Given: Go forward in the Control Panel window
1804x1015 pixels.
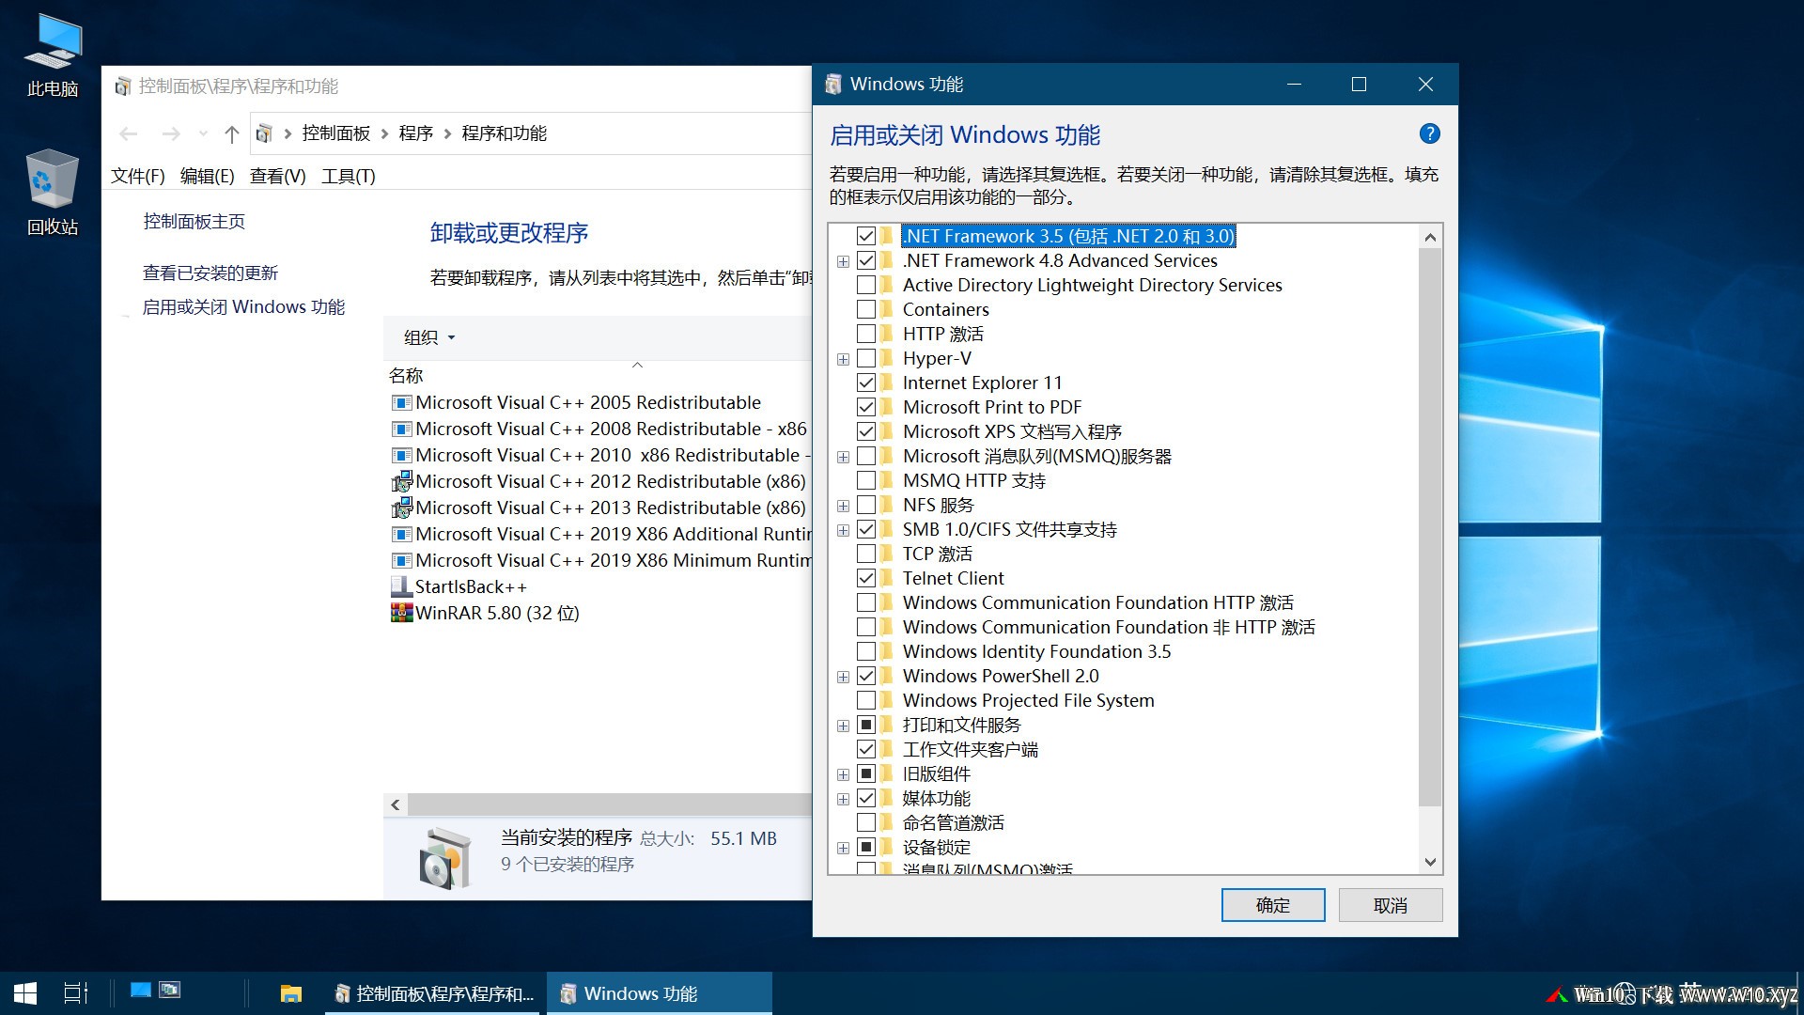Looking at the screenshot, I should click(170, 133).
